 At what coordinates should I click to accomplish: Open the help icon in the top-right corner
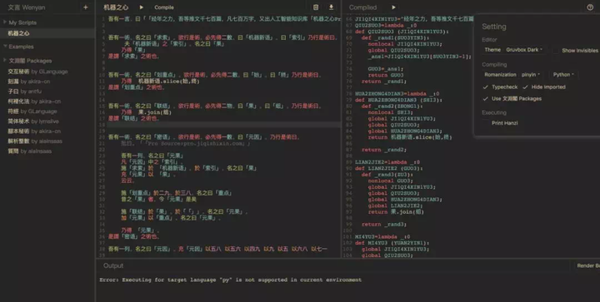(590, 7)
